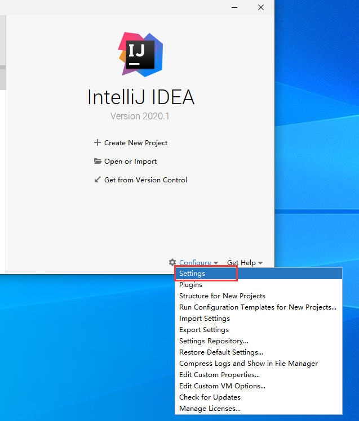
Task: Click the IntelliJ IDEA title text
Action: pos(141,97)
